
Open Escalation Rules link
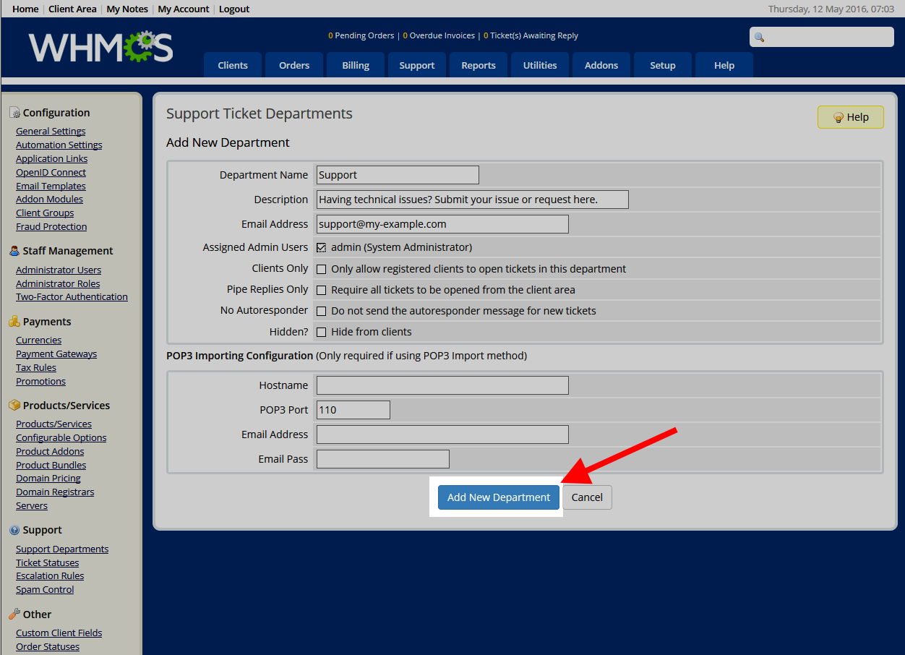point(50,576)
